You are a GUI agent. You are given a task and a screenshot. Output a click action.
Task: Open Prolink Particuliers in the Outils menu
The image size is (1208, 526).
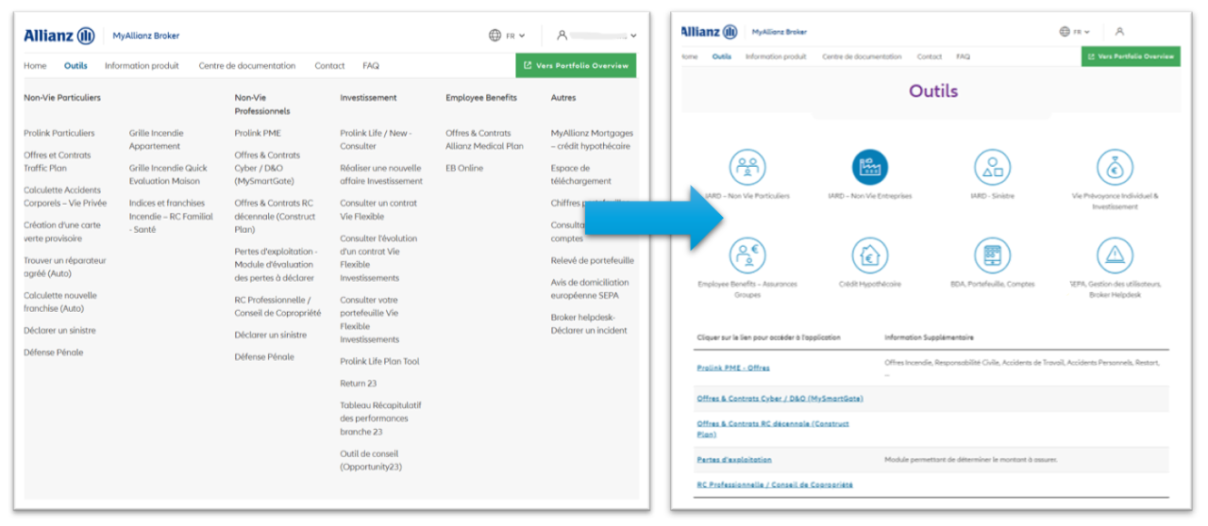coord(59,133)
